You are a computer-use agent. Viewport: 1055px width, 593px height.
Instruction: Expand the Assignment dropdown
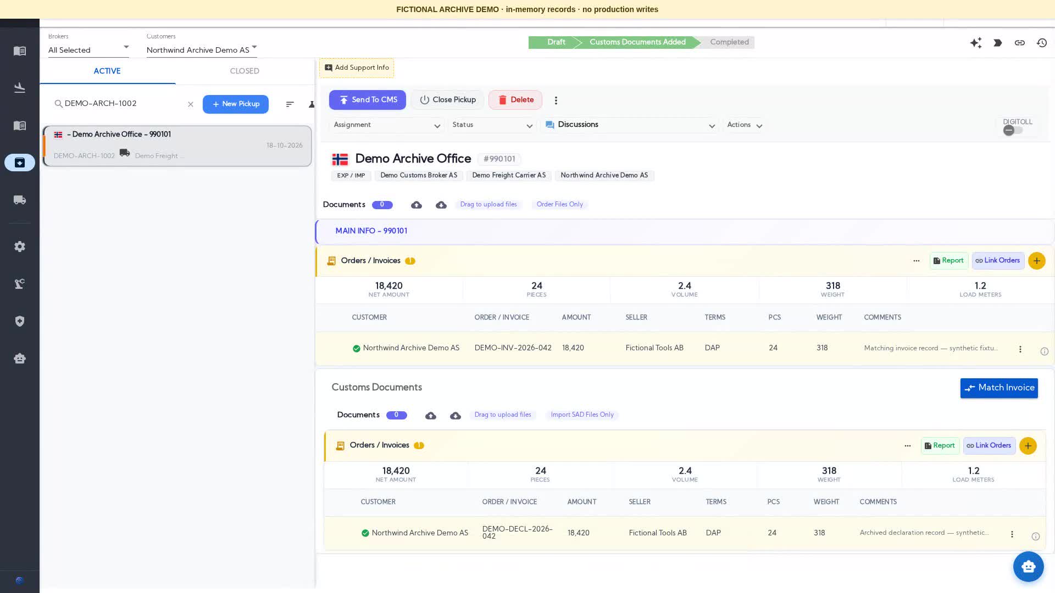tap(387, 125)
